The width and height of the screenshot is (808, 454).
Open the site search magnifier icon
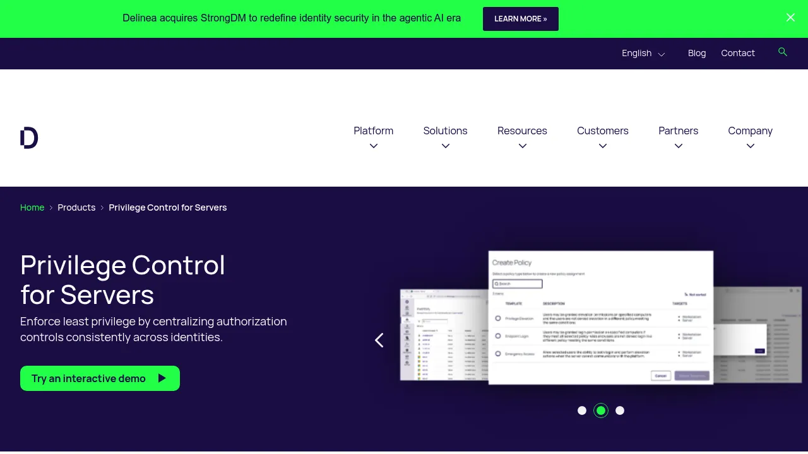[x=783, y=52]
